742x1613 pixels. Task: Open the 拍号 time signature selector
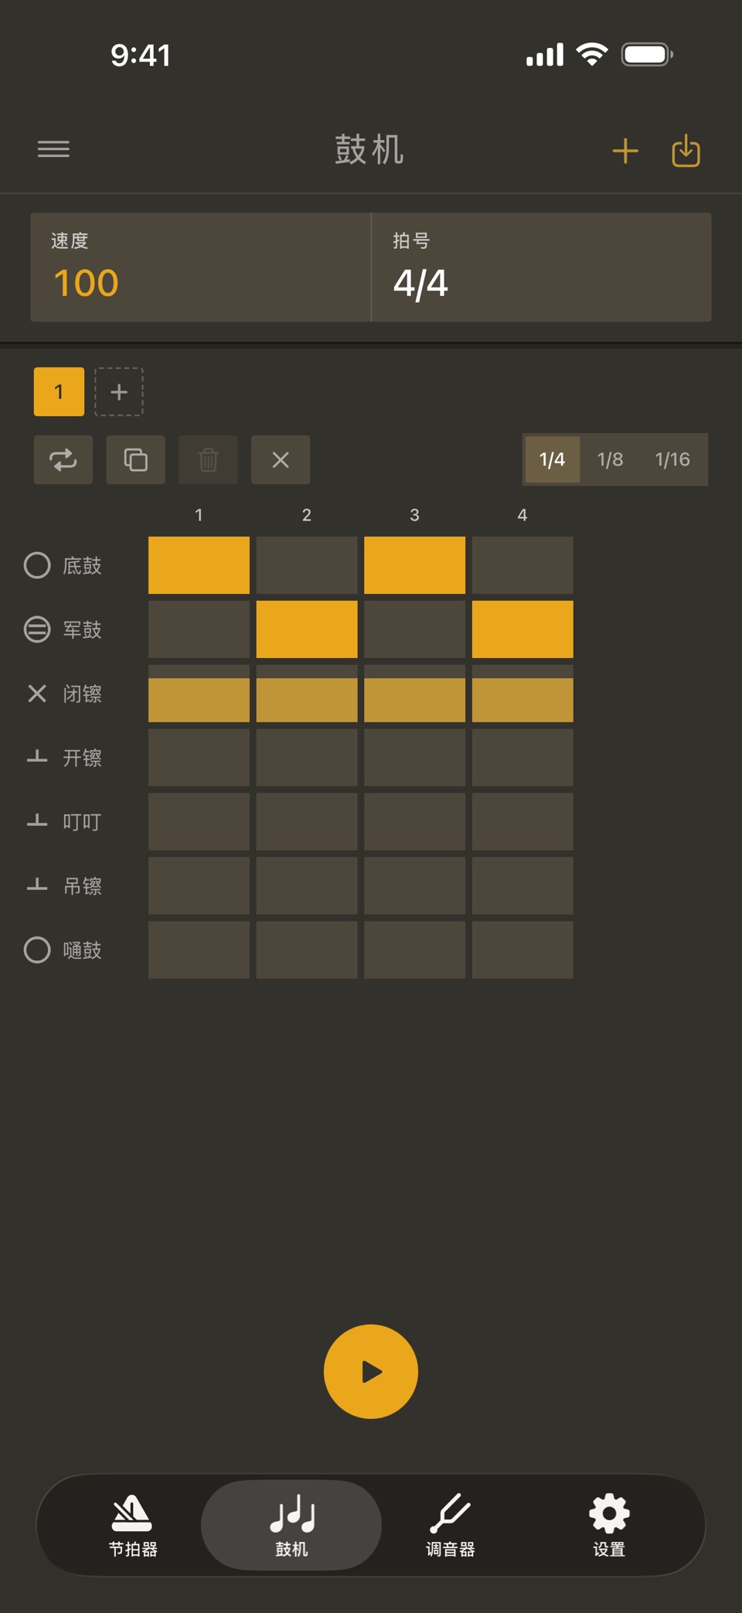click(542, 267)
